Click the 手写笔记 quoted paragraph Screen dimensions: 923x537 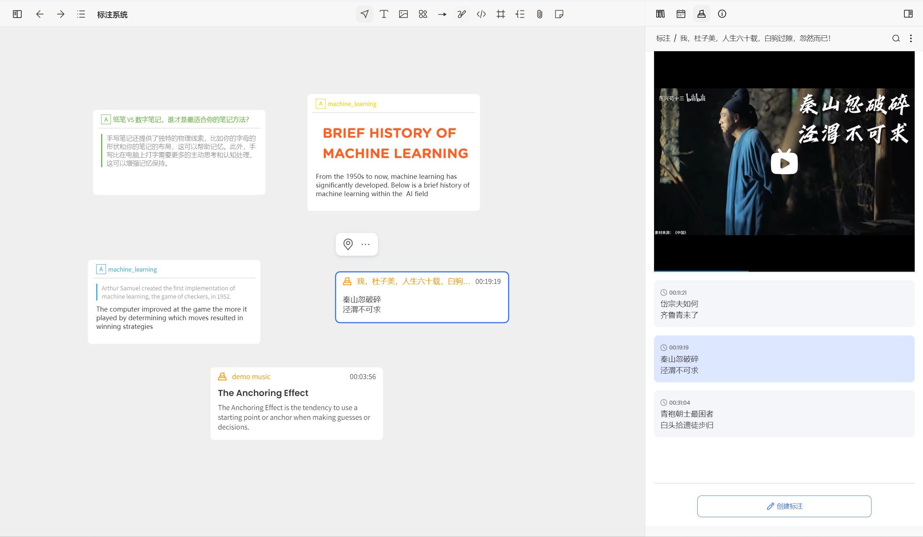[x=181, y=150]
